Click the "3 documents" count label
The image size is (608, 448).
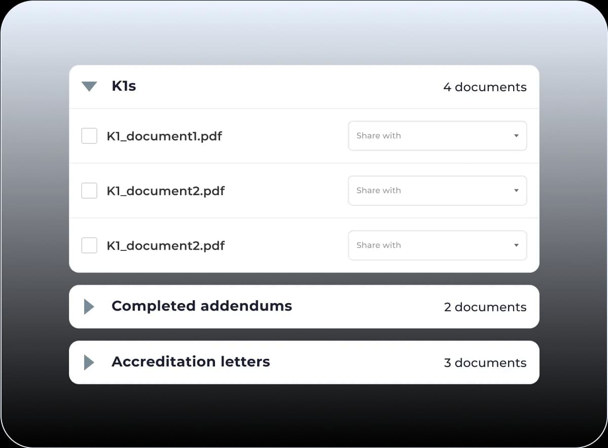[485, 363]
